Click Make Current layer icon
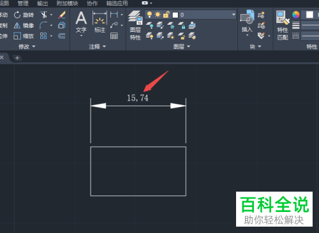The width and height of the screenshot is (319, 233). pyautogui.click(x=192, y=25)
